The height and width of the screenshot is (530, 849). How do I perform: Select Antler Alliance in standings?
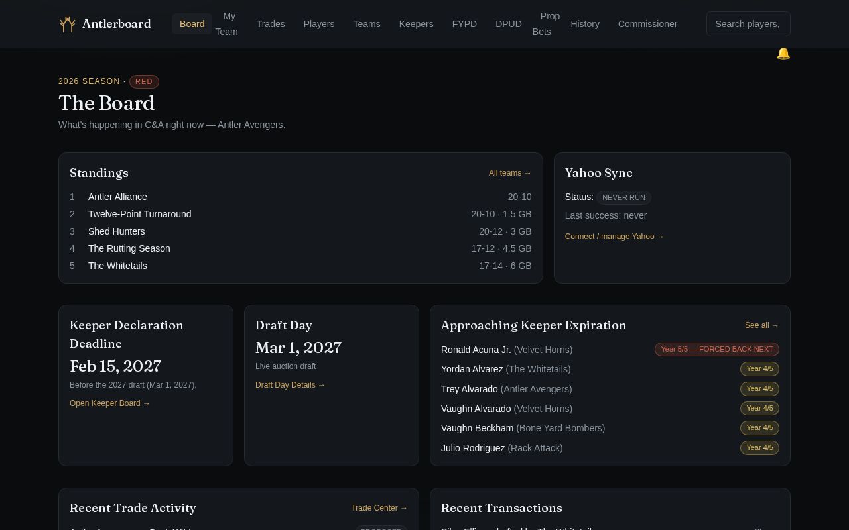tap(300, 197)
